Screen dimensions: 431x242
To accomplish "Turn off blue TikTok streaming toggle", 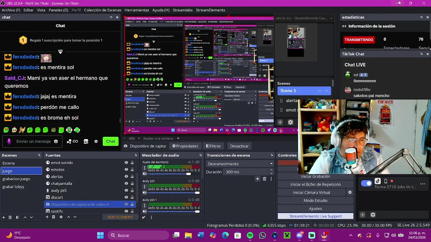I will tap(366, 184).
